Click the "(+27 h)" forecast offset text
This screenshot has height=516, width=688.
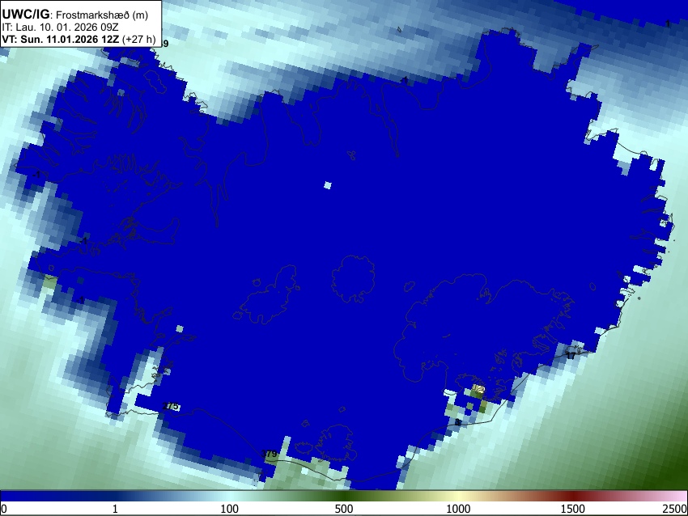point(138,40)
